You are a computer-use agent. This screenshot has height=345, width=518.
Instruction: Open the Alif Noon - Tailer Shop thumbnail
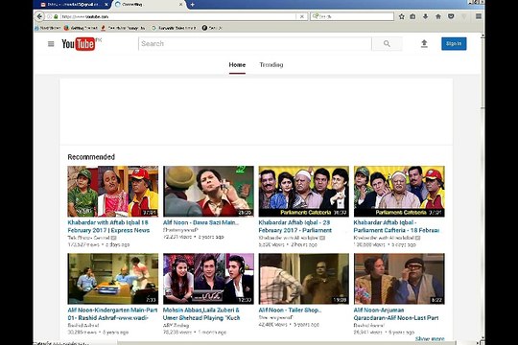tap(303, 279)
